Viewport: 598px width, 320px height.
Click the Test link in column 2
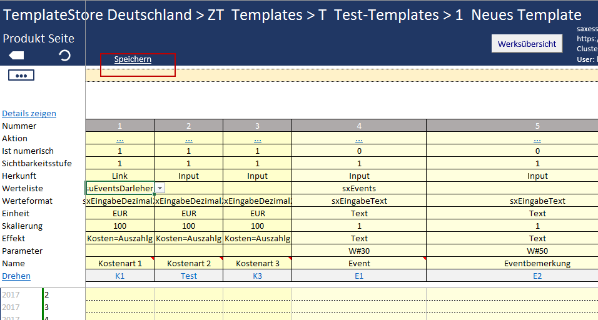pyautogui.click(x=188, y=276)
